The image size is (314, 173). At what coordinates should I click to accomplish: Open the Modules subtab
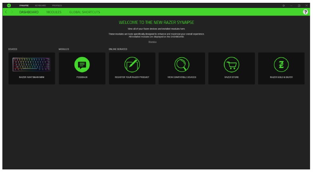[x=54, y=12]
